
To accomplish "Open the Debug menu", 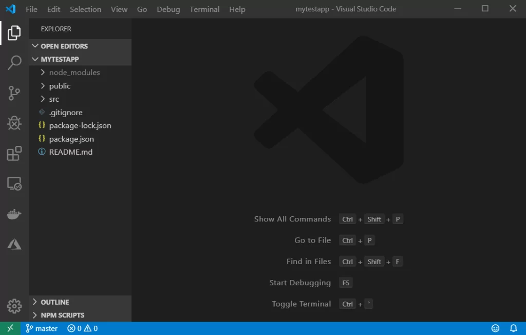I will point(168,9).
